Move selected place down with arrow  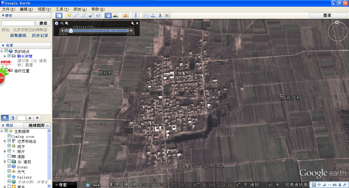[37, 118]
